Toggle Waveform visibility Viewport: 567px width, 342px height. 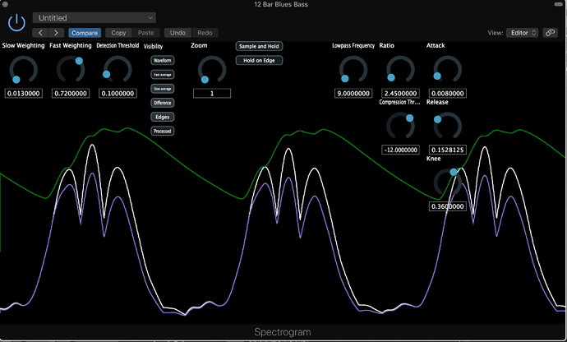(x=163, y=61)
